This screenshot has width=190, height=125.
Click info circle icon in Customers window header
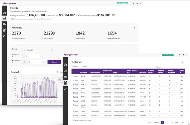183,55
